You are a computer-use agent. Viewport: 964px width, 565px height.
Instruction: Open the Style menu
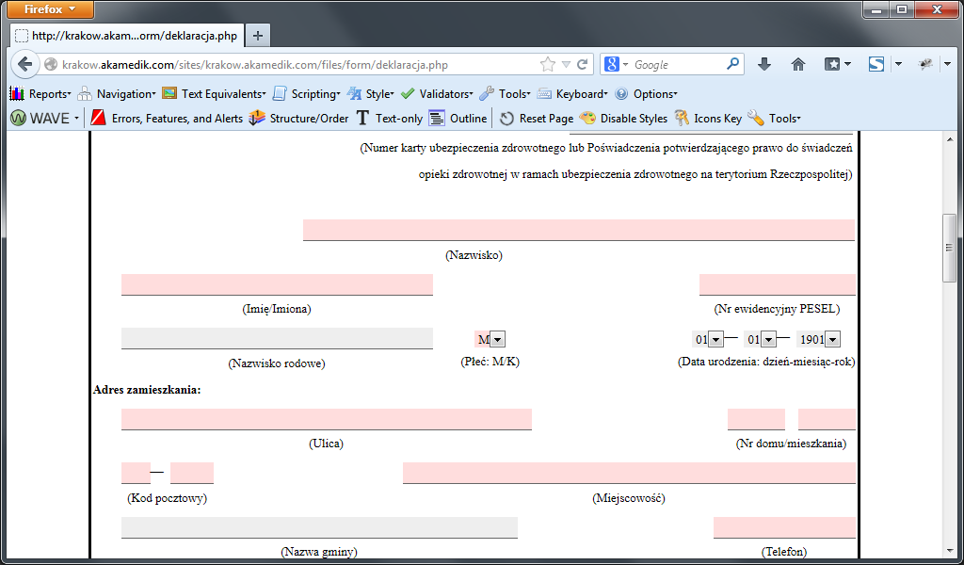[x=371, y=93]
